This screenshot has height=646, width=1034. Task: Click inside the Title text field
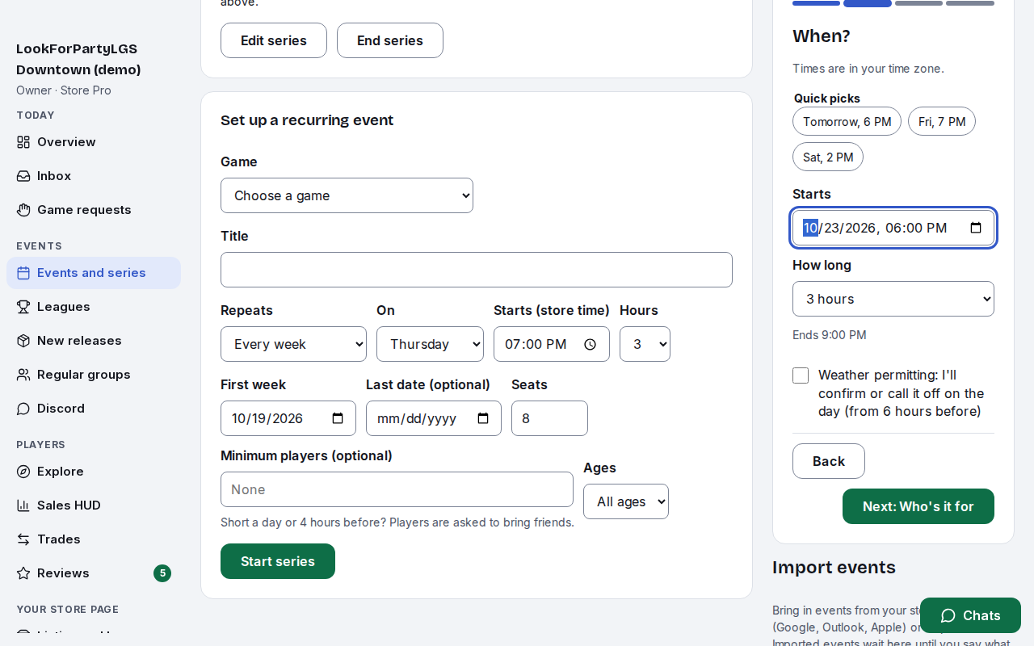coord(477,270)
